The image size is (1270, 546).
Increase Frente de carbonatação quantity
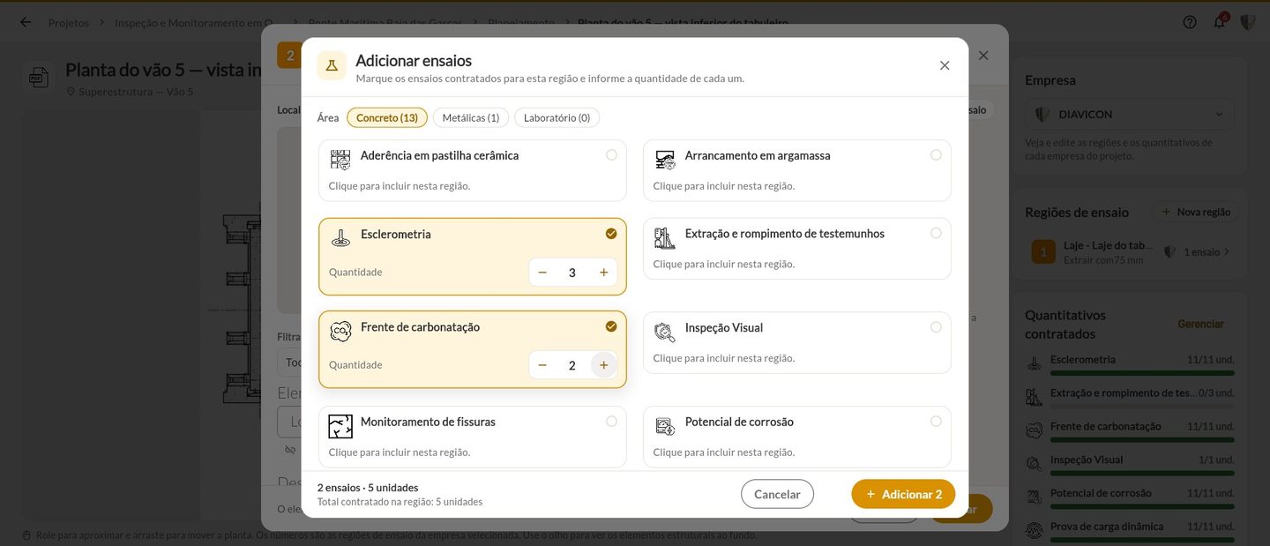click(x=604, y=365)
